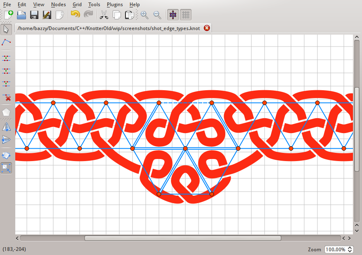Screen dimensions: 362x255
Task: Click the horizontal scrollbar far-left arrow
Action: (x=17, y=238)
